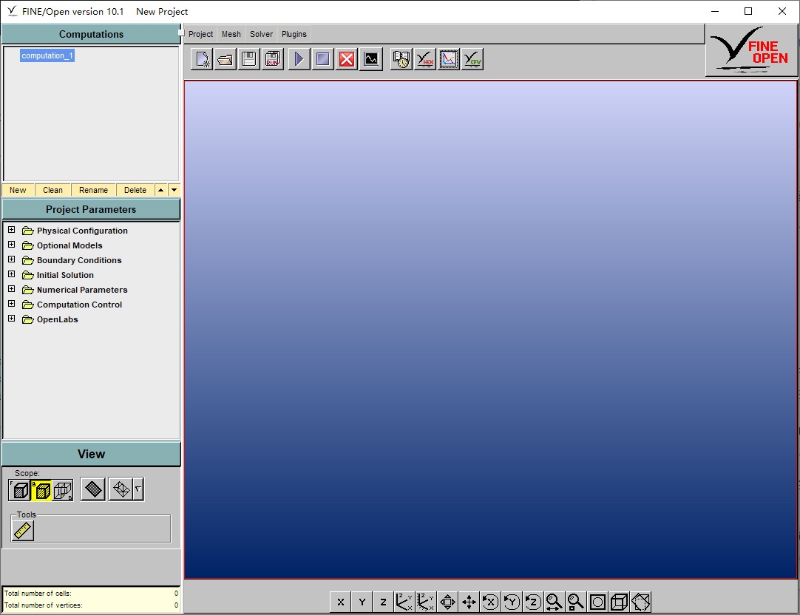800x615 pixels.
Task: Click the Rename computation button
Action: (x=94, y=190)
